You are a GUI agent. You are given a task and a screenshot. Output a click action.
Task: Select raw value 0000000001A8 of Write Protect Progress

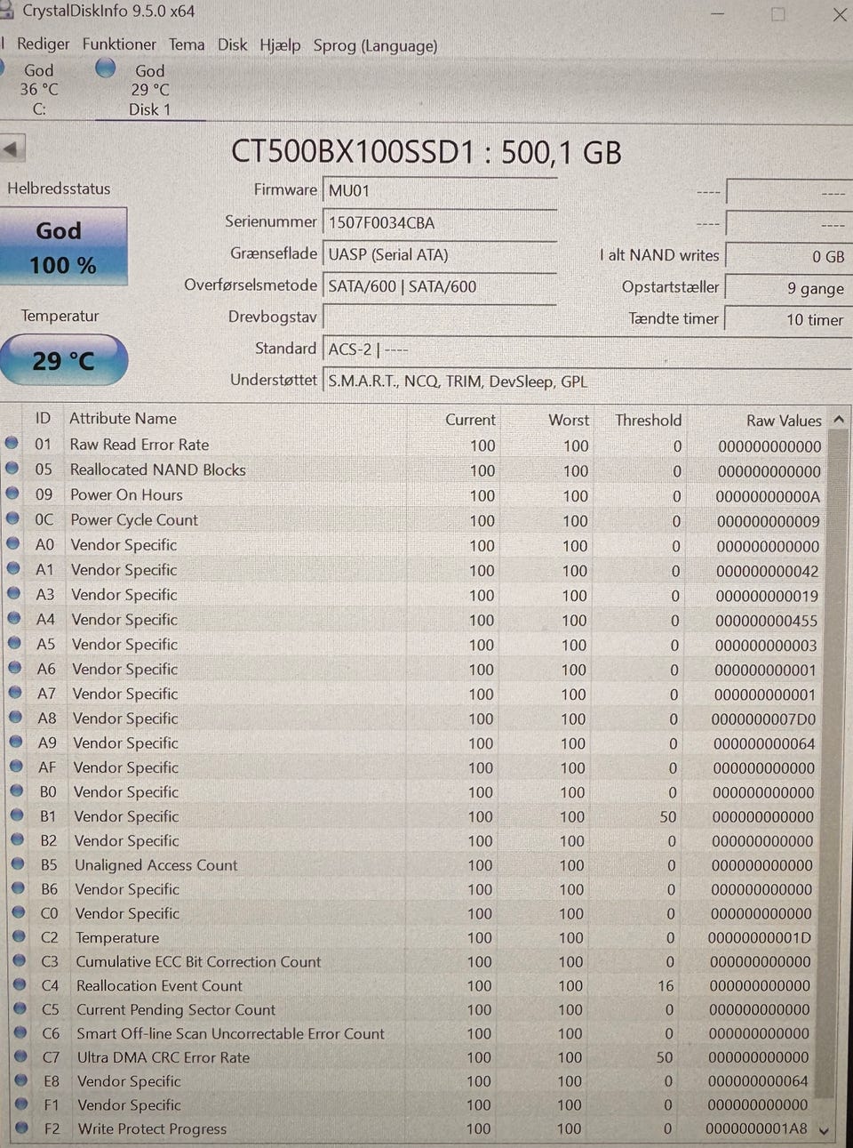(756, 1128)
